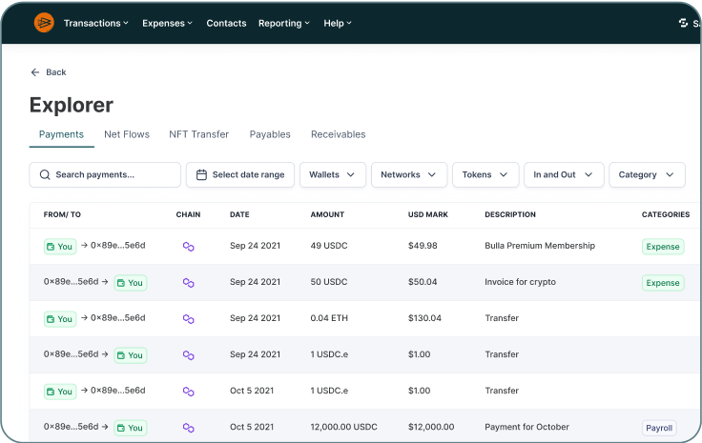Click the Back link

(49, 72)
